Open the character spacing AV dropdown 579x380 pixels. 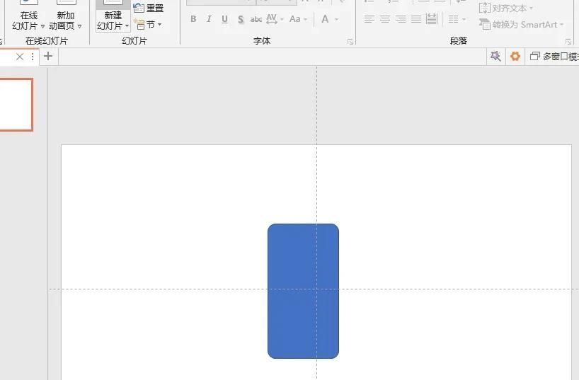[x=275, y=20]
